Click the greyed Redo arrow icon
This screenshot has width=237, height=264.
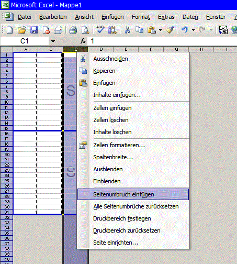[202, 30]
